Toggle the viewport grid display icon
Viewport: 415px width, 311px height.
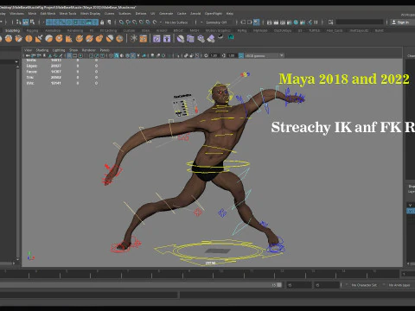(69, 55)
